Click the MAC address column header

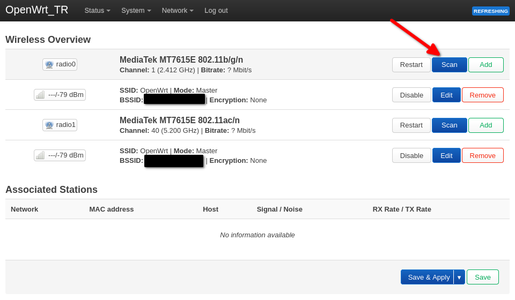(x=112, y=209)
